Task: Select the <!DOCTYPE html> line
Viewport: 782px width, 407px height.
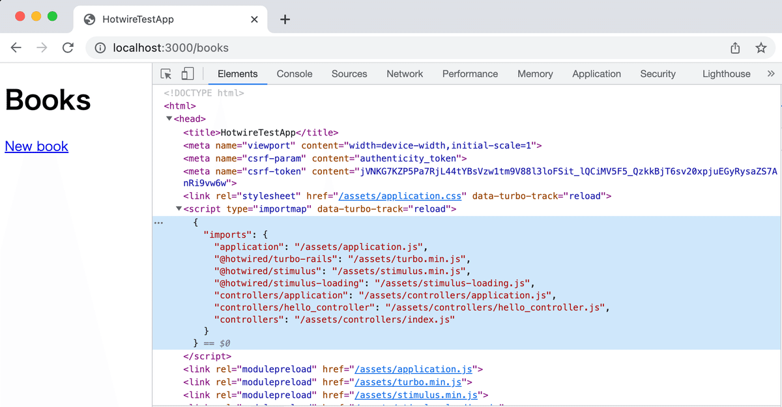Action: [x=204, y=93]
